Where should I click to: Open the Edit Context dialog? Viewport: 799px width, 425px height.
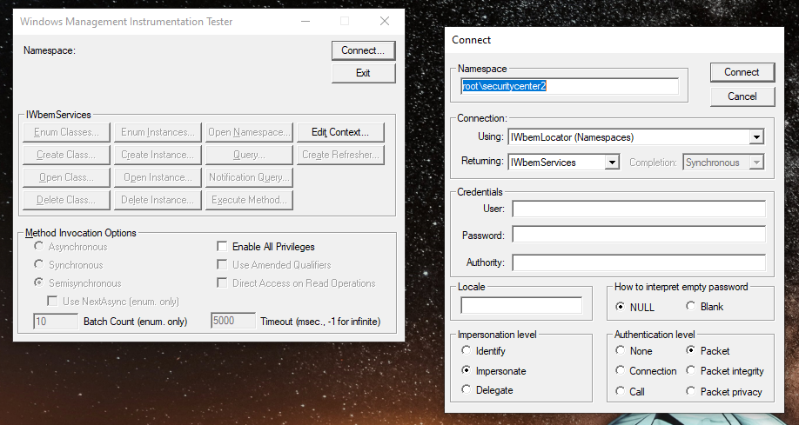(x=340, y=133)
